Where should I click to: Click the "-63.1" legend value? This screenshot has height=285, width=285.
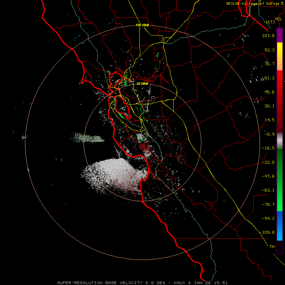pos(268,190)
